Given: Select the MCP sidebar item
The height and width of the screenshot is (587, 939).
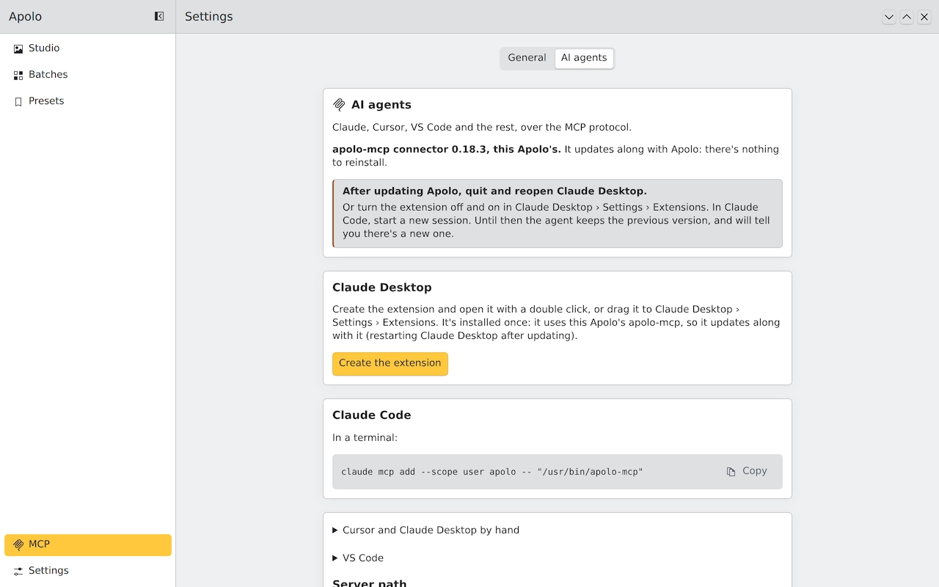Looking at the screenshot, I should tap(88, 544).
